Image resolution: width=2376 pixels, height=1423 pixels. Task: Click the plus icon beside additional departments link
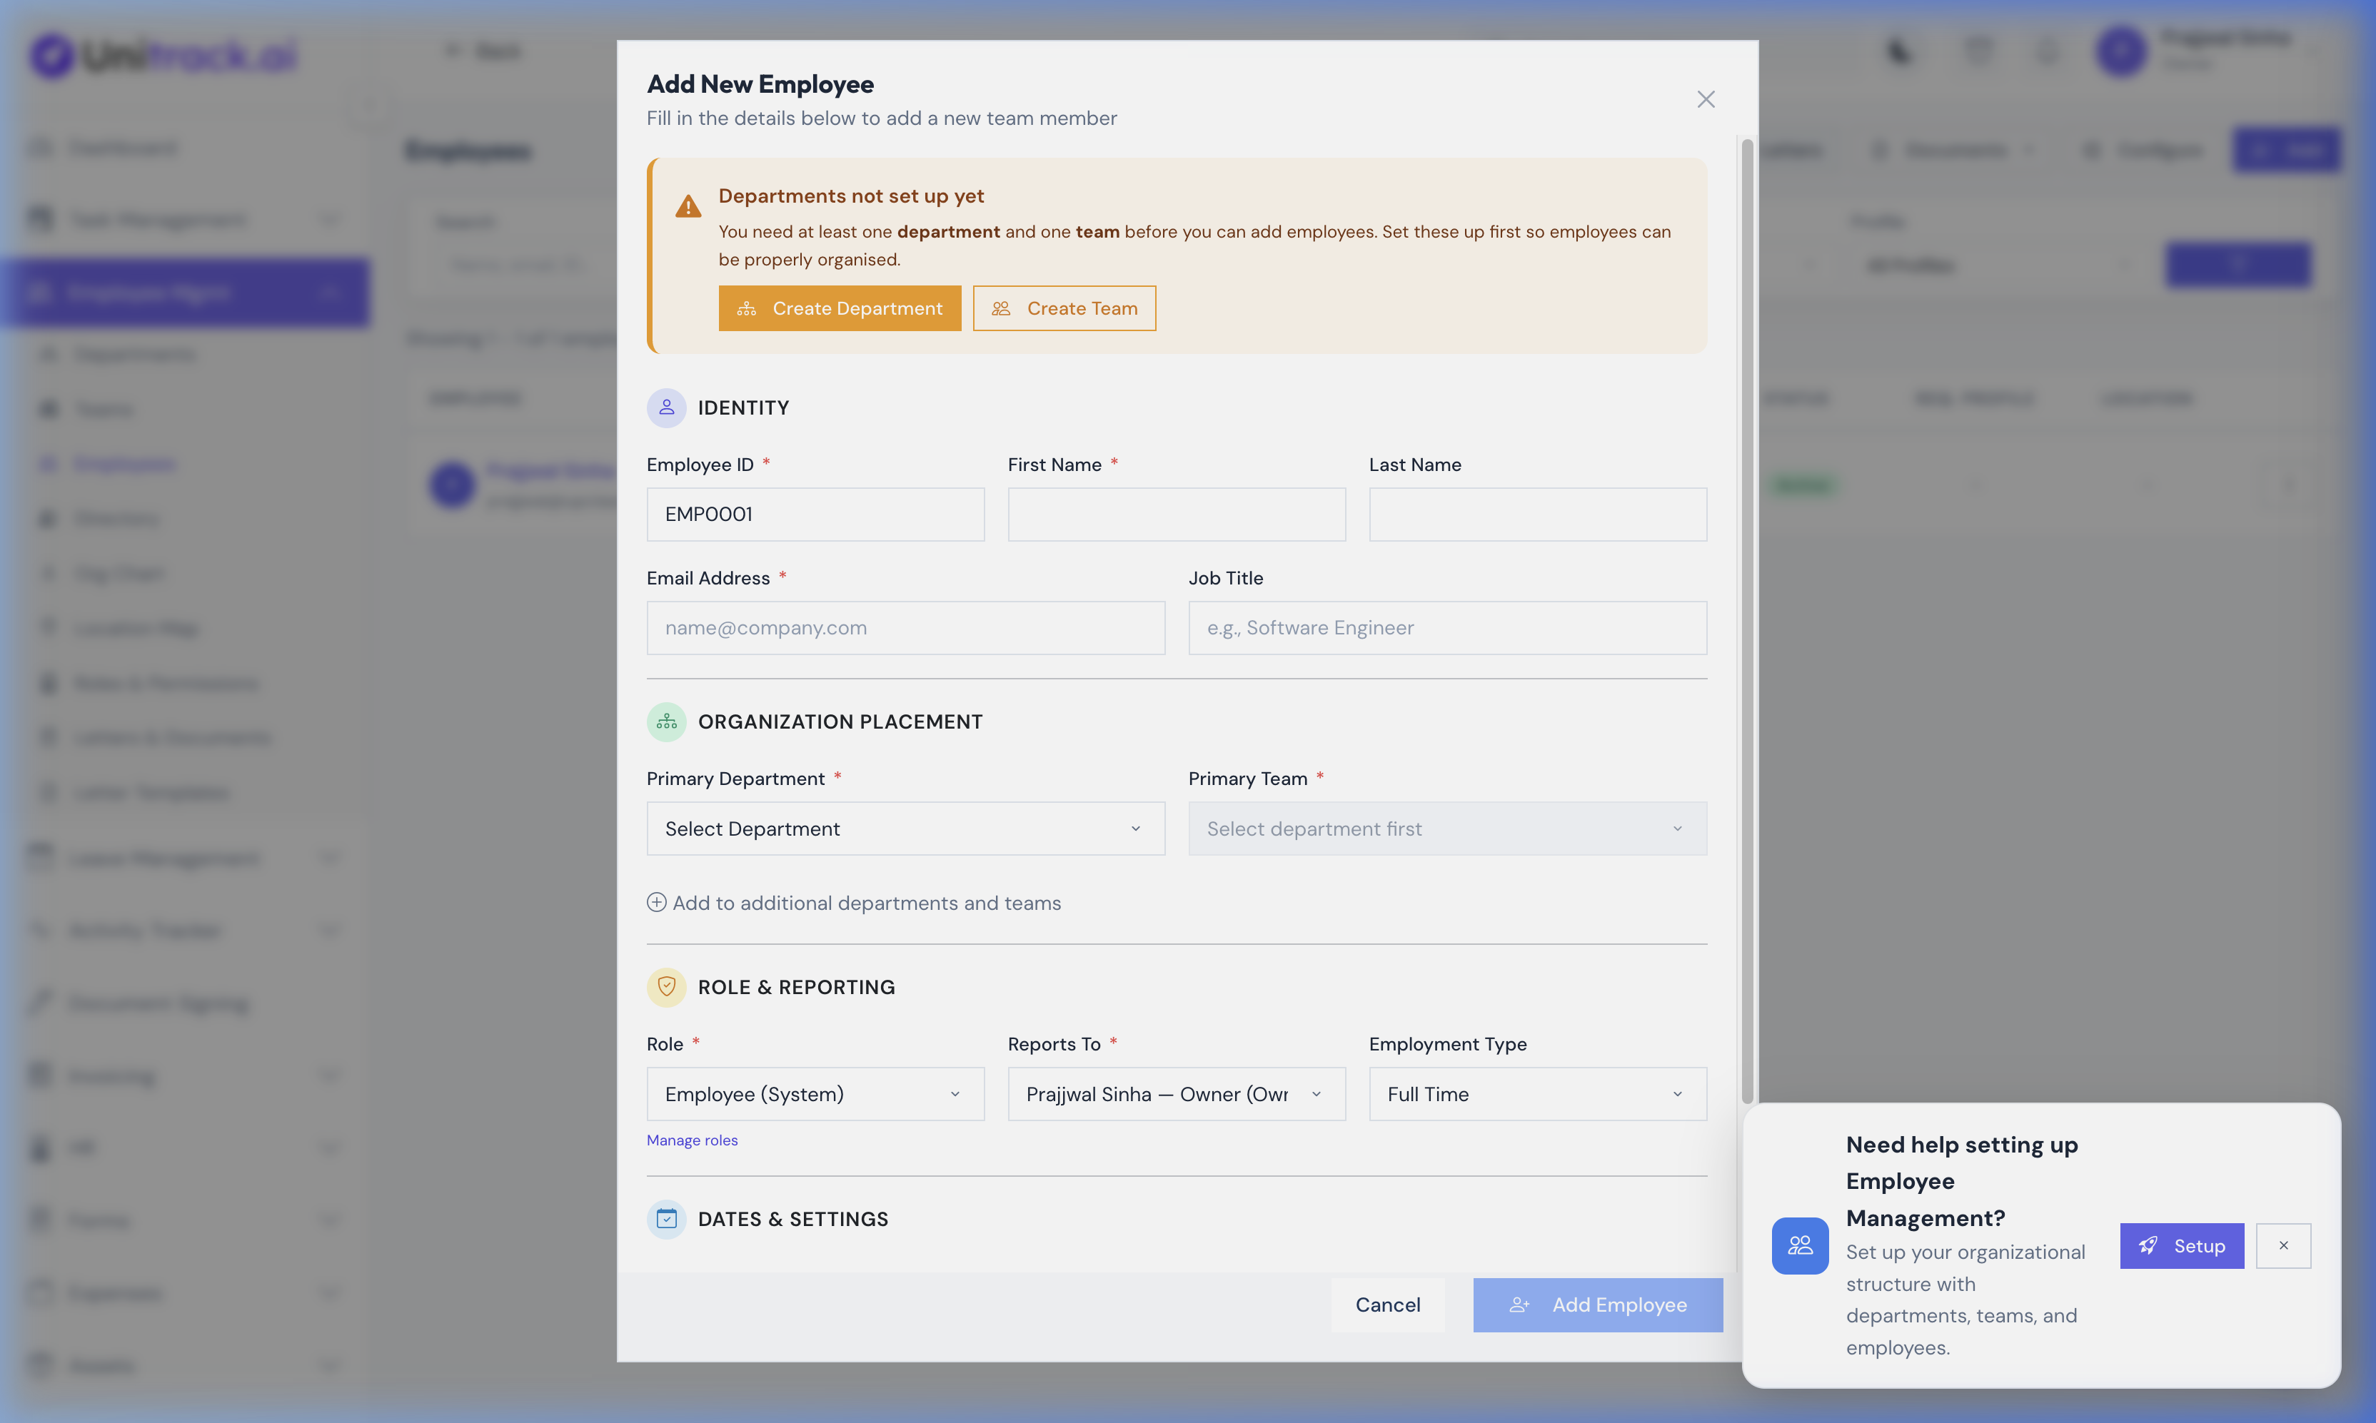(x=657, y=902)
